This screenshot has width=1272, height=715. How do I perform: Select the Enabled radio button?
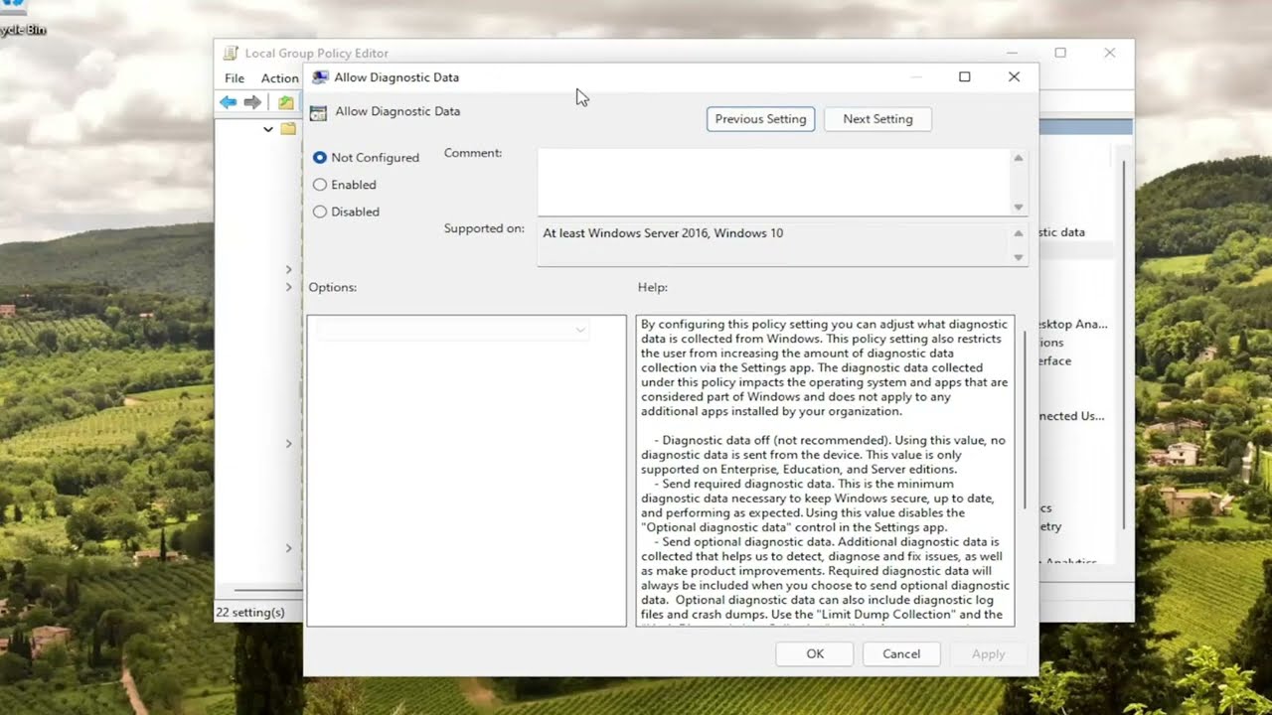tap(320, 185)
